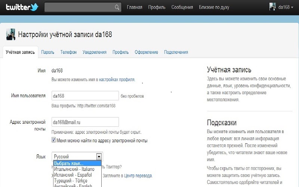
Task: Switch to the Телефон tab
Action: click(68, 52)
